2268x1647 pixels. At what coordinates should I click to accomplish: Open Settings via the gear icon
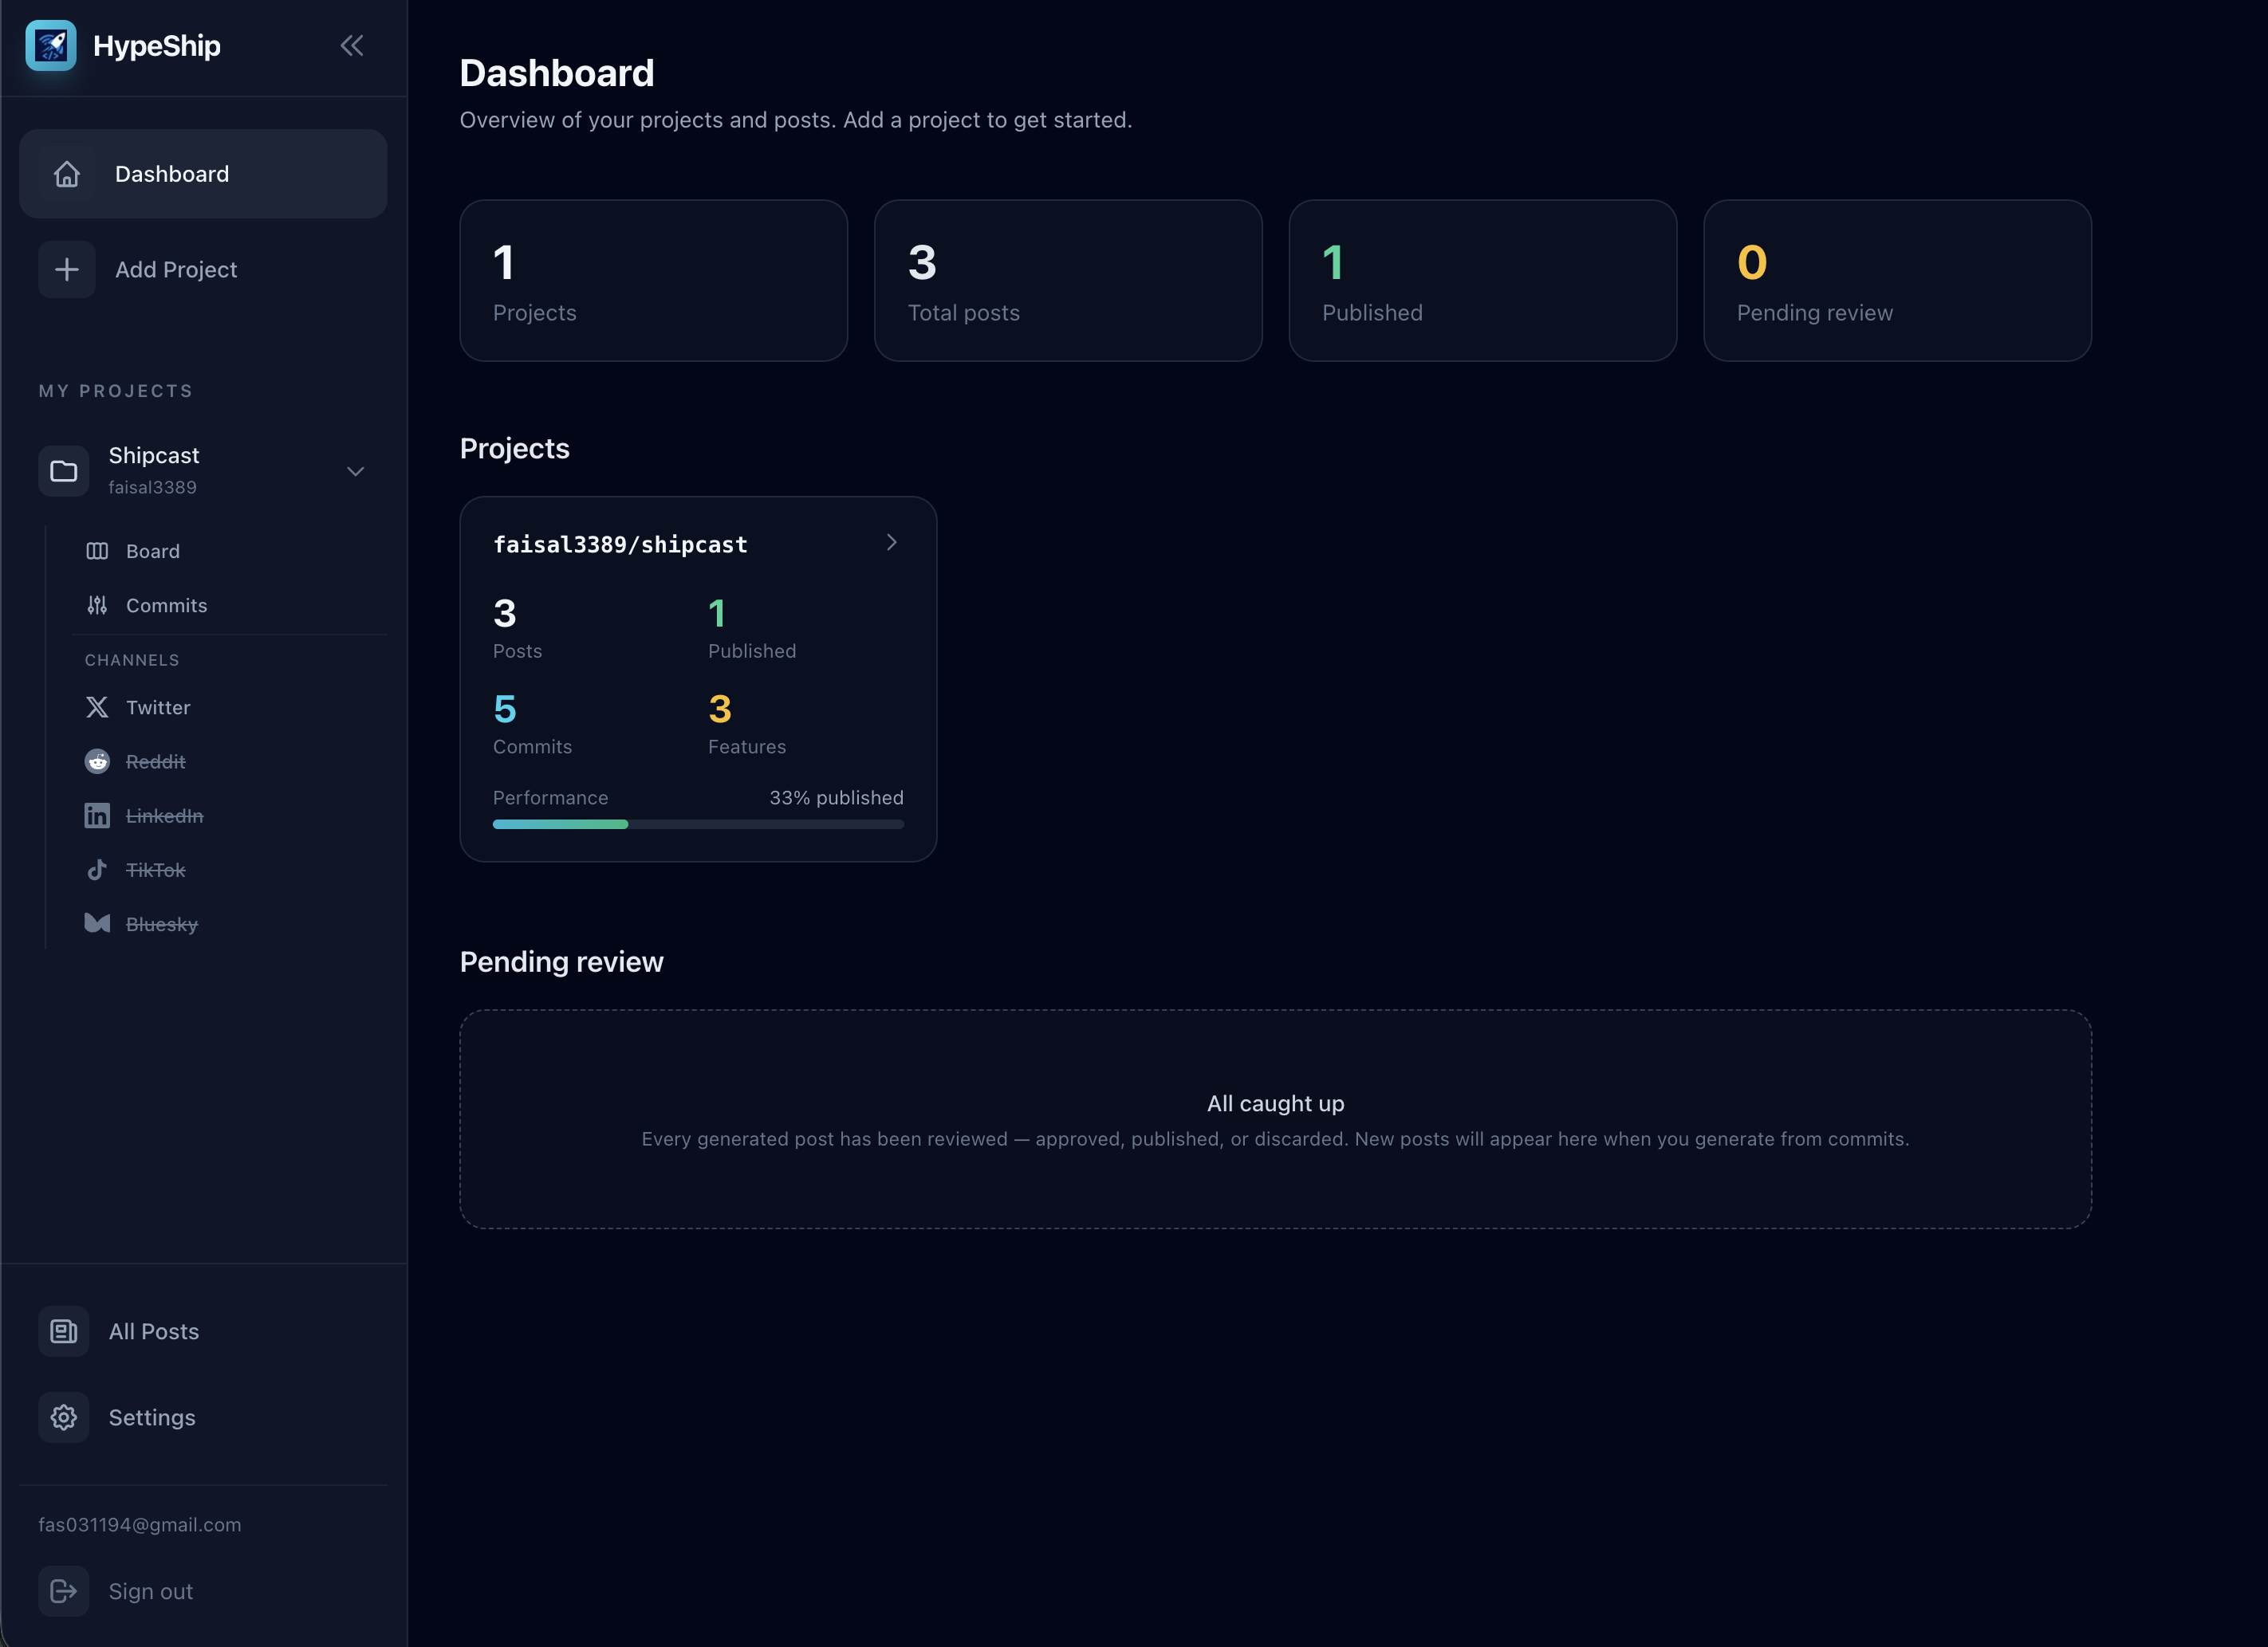(x=63, y=1417)
